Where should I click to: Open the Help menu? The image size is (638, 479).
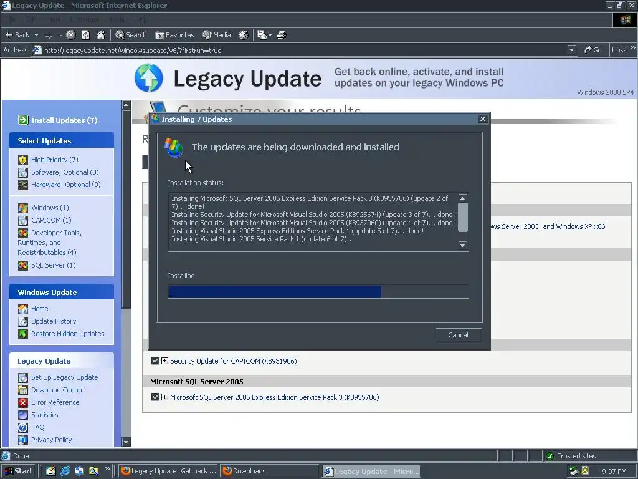point(140,19)
